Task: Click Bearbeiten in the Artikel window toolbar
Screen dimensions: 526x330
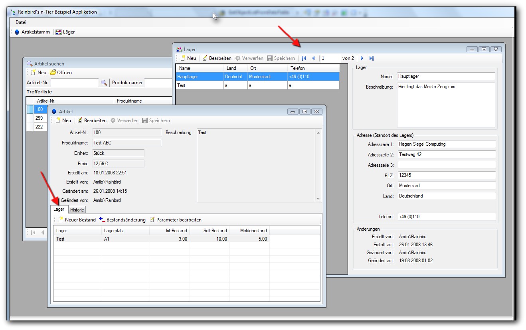Action: pos(92,121)
